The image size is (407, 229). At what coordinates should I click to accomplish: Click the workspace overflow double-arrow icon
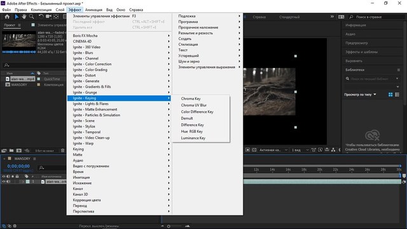[x=332, y=17]
